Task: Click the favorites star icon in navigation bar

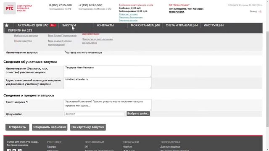Action: [7, 25]
